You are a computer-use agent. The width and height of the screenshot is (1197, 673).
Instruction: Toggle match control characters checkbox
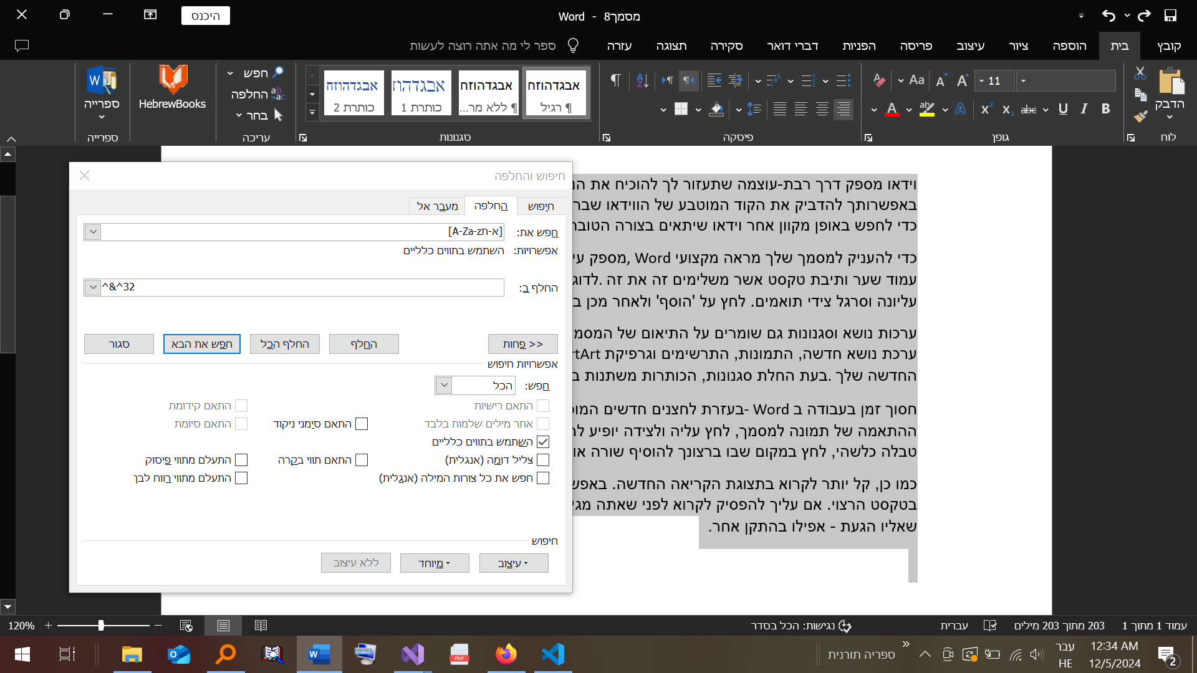(362, 460)
